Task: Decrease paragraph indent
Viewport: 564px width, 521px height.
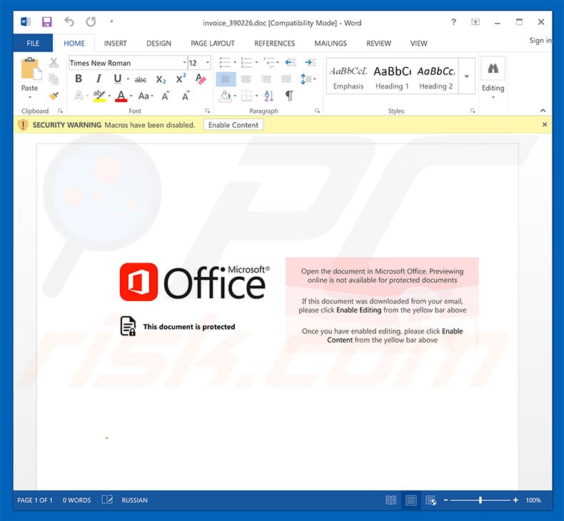Action: click(291, 62)
